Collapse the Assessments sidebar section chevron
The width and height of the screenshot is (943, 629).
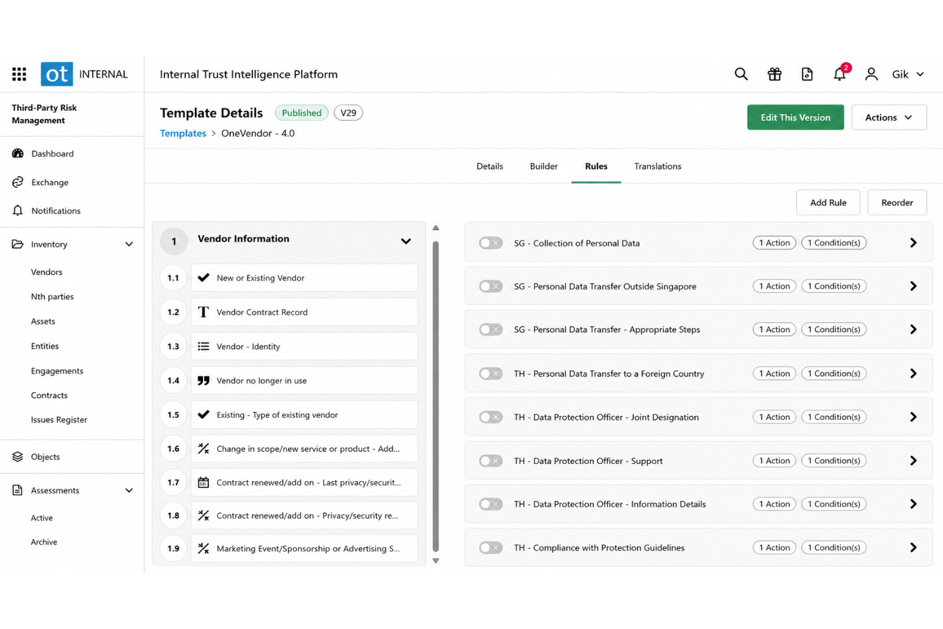coord(129,490)
